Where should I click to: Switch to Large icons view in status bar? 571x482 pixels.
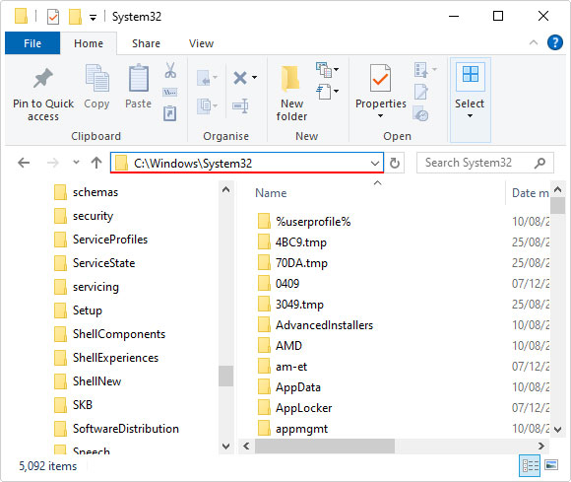[x=551, y=465]
